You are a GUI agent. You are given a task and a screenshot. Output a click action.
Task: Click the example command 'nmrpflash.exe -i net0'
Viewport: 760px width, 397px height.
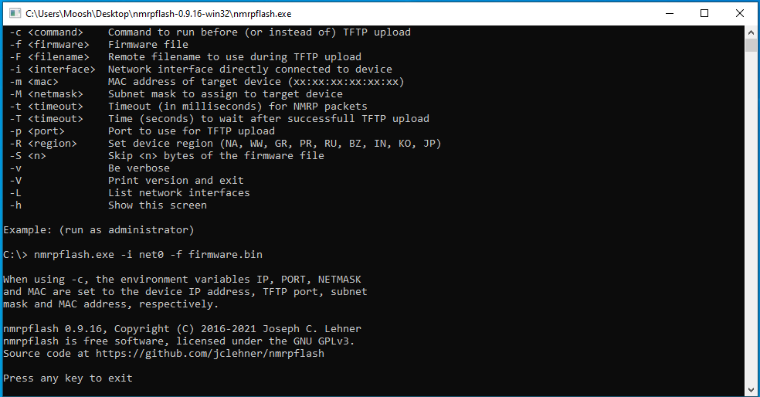pyautogui.click(x=98, y=254)
